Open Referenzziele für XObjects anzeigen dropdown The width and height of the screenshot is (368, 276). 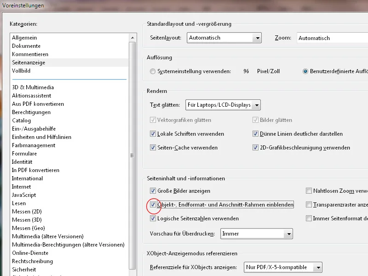(283, 267)
